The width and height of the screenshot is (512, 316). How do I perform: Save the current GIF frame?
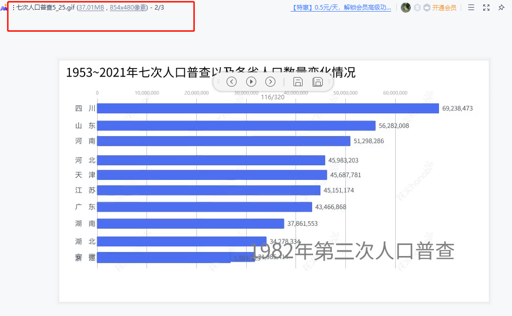[298, 82]
